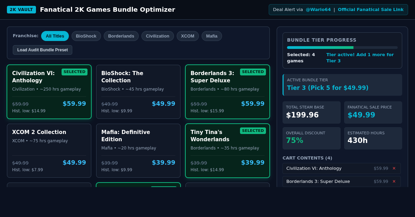Screen dimensions: 415x217
Task: Click the $39.99 price on Mafia card
Action: click(164, 163)
